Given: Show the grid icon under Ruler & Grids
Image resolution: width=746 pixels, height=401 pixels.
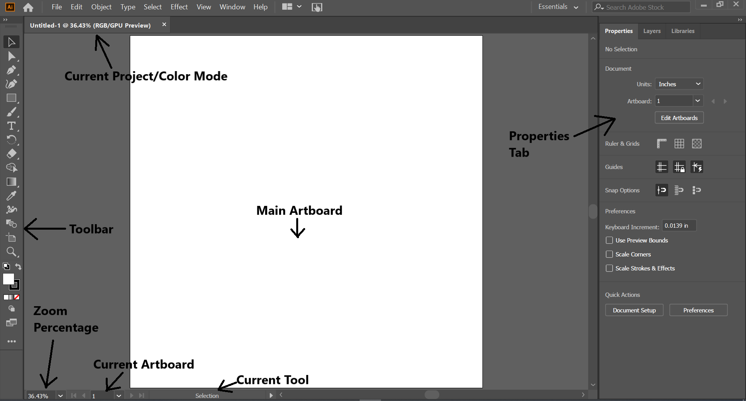Looking at the screenshot, I should 679,144.
